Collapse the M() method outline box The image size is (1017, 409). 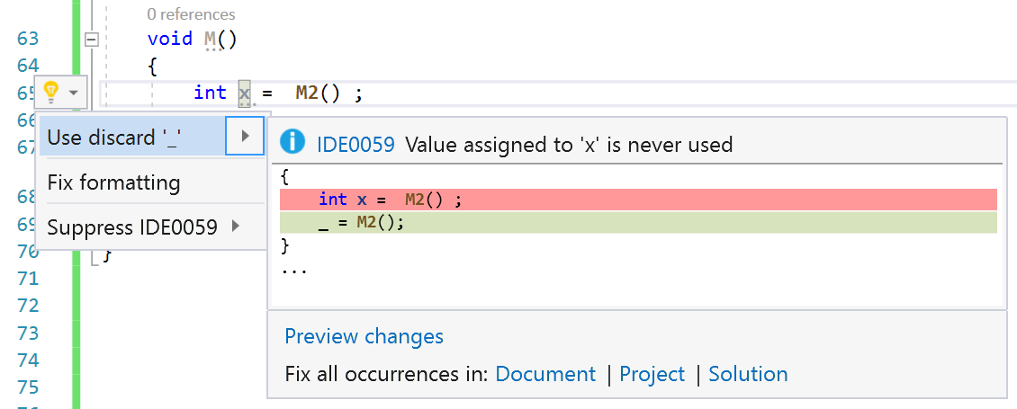click(92, 40)
